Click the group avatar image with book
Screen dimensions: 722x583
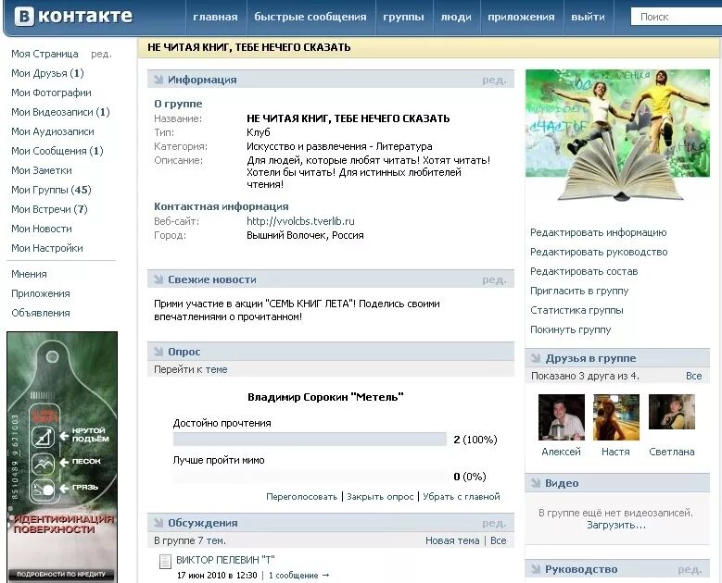[617, 136]
